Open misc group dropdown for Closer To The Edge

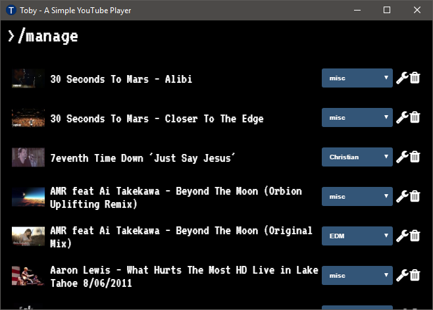357,118
